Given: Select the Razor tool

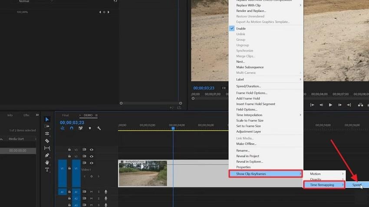Looking at the screenshot, I should 47,141.
